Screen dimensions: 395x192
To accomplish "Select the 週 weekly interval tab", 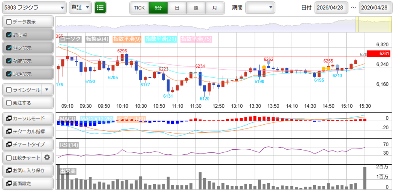I will (196, 7).
